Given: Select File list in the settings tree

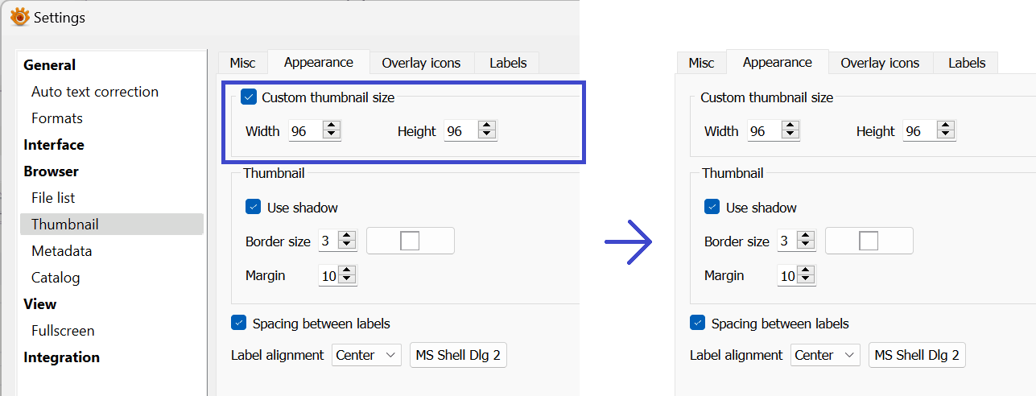Looking at the screenshot, I should 53,197.
